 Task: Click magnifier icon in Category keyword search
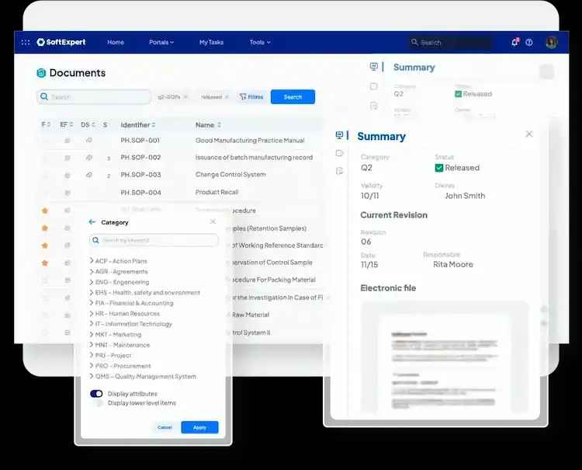click(x=95, y=240)
